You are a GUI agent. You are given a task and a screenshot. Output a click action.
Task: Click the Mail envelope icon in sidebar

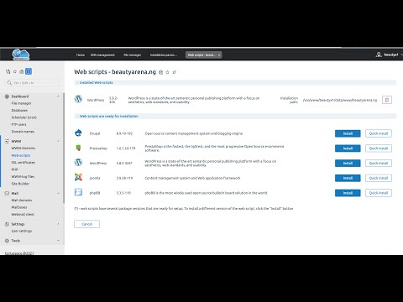7,193
